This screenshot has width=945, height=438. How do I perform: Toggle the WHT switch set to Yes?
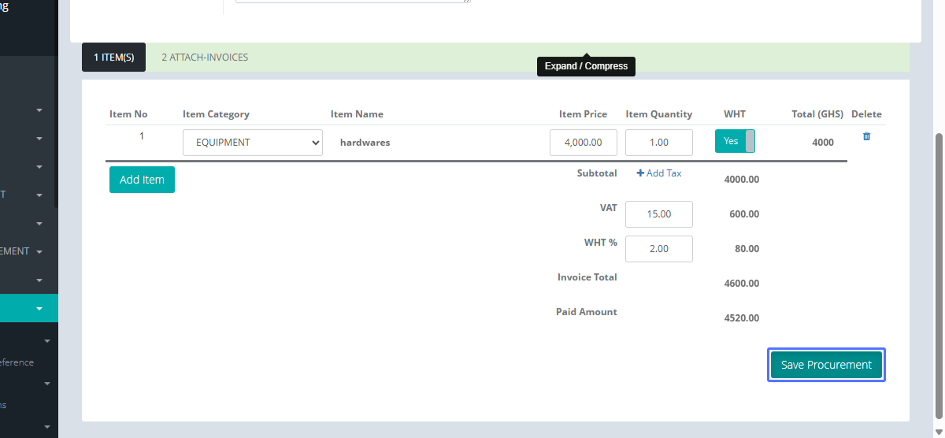(735, 141)
